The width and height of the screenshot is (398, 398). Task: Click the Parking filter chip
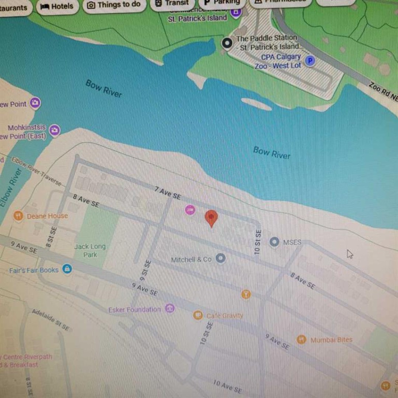point(222,2)
